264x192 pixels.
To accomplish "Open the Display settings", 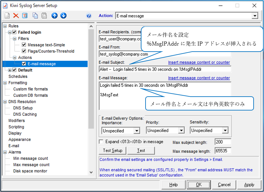I will pos(15,133).
